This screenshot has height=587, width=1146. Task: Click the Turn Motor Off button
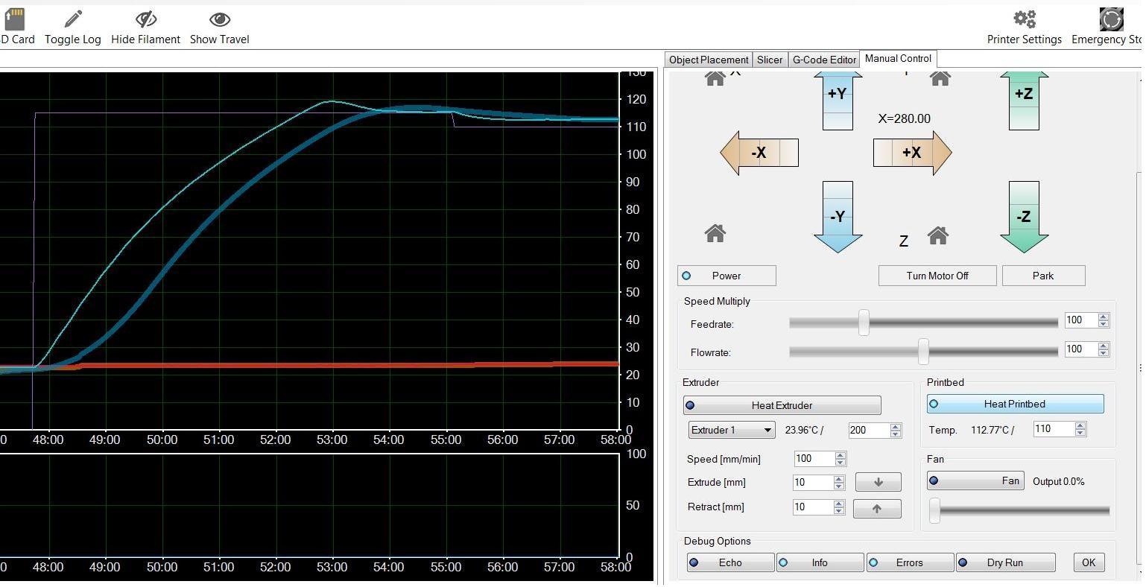pyautogui.click(x=937, y=276)
